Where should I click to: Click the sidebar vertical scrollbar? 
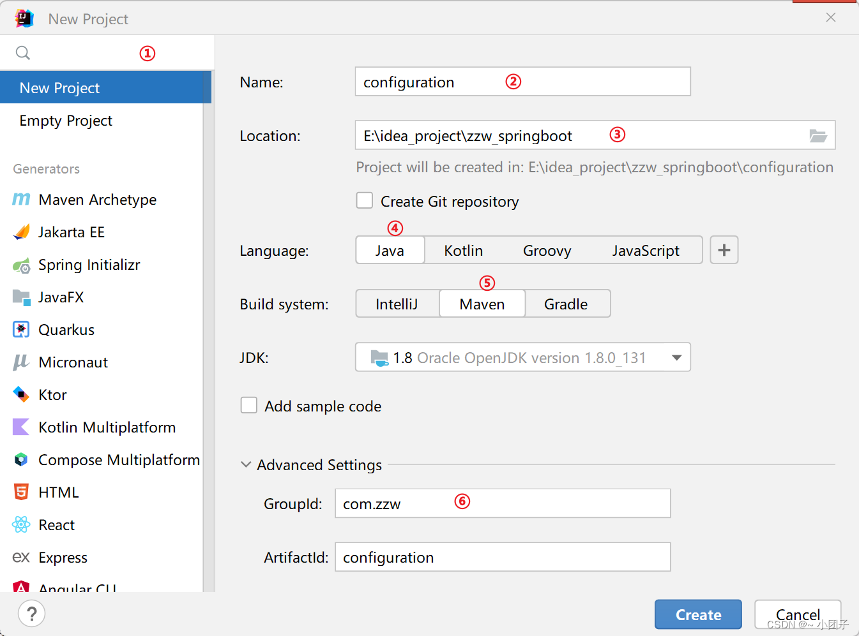pos(208,332)
